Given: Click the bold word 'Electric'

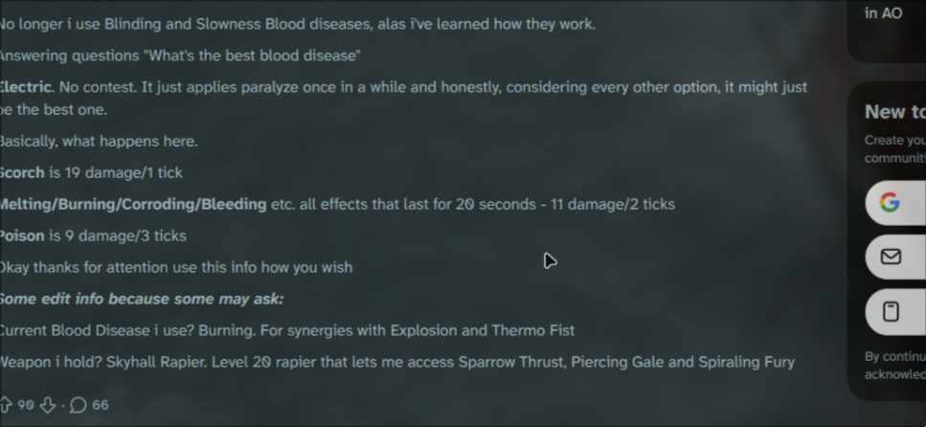Looking at the screenshot, I should click(26, 87).
